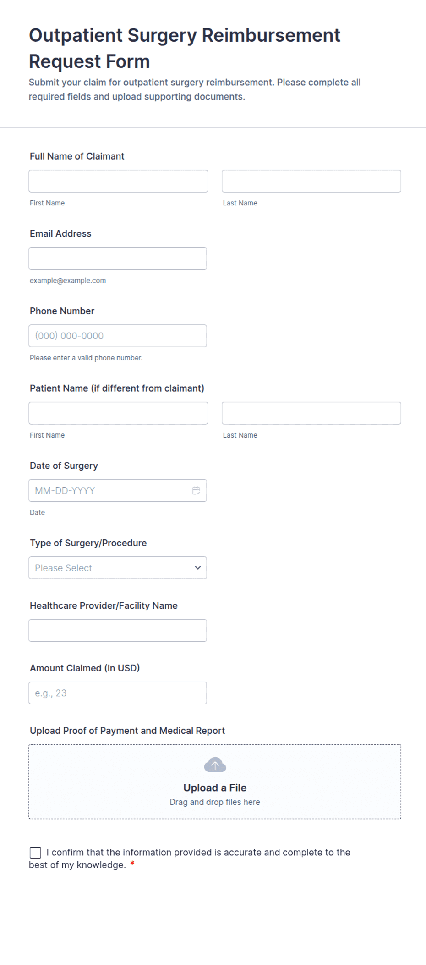Click the Upload Proof of Payment label
Viewport: 426px width, 965px height.
[127, 731]
